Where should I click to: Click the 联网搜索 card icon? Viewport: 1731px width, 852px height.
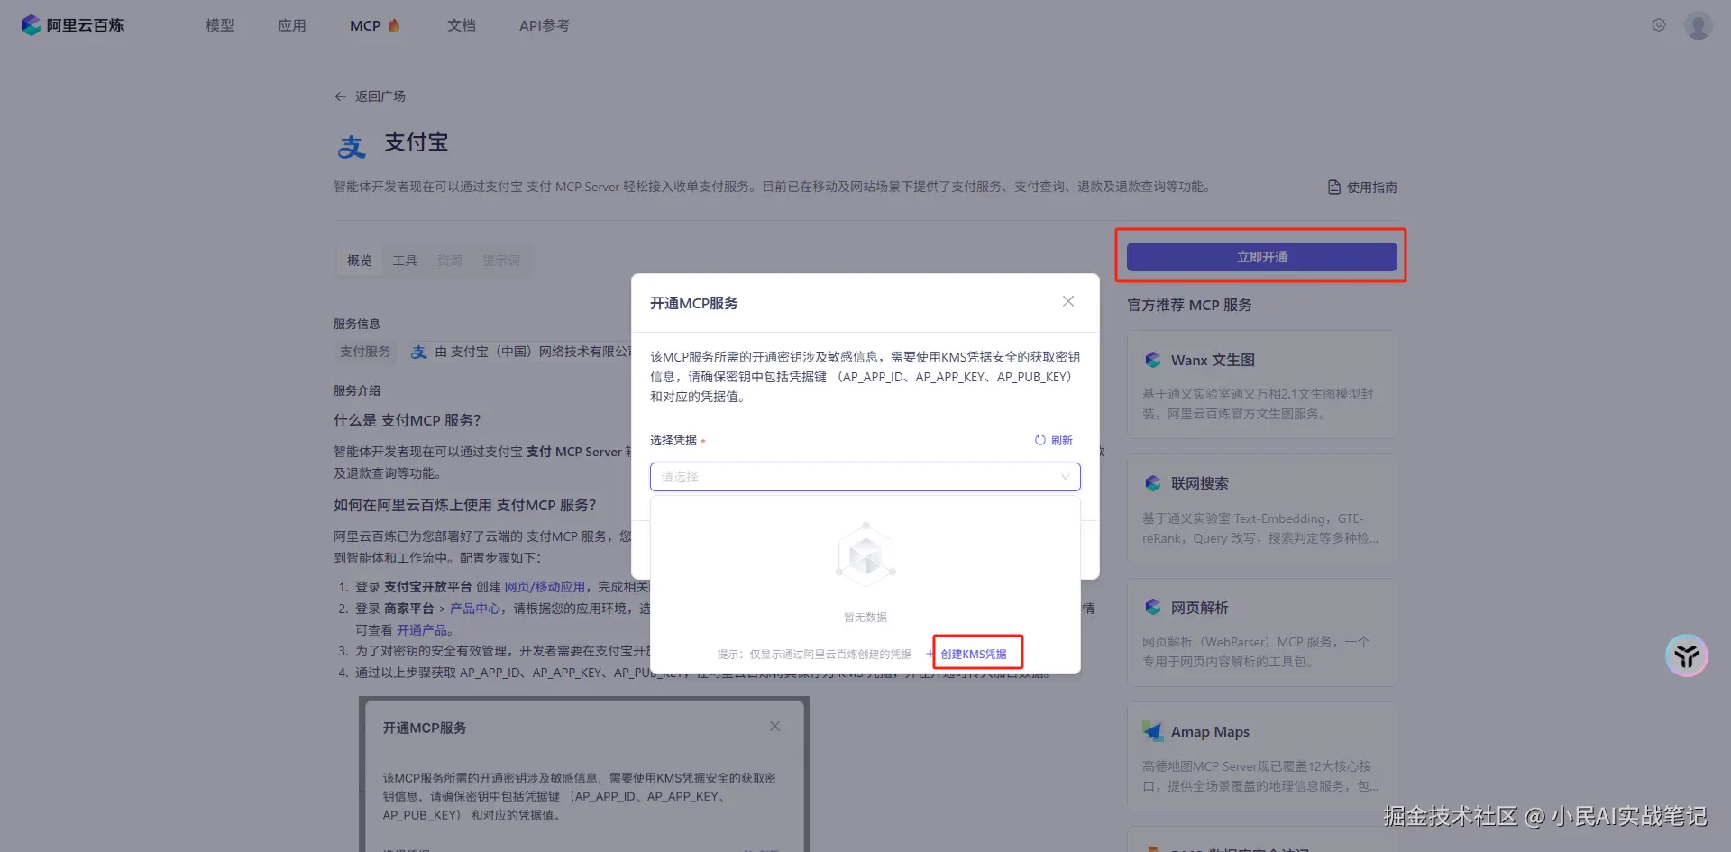1153,483
